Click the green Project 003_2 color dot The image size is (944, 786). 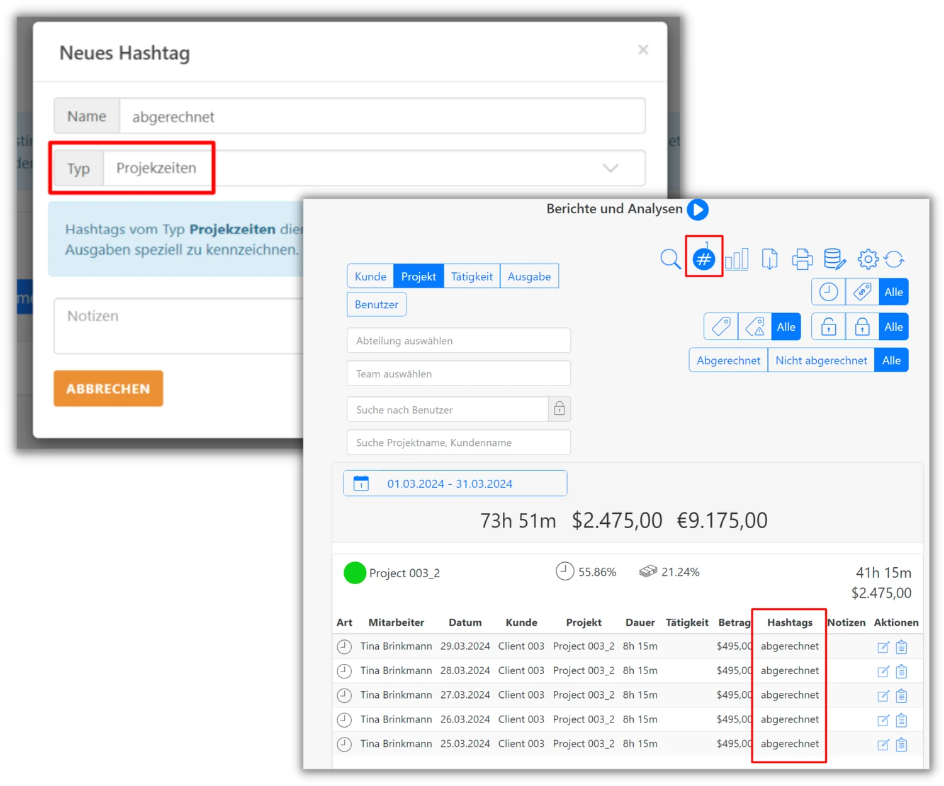pyautogui.click(x=355, y=573)
